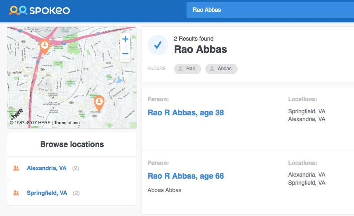This screenshot has width=354, height=216.
Task: Click the 2 Results found text
Action: coord(194,39)
